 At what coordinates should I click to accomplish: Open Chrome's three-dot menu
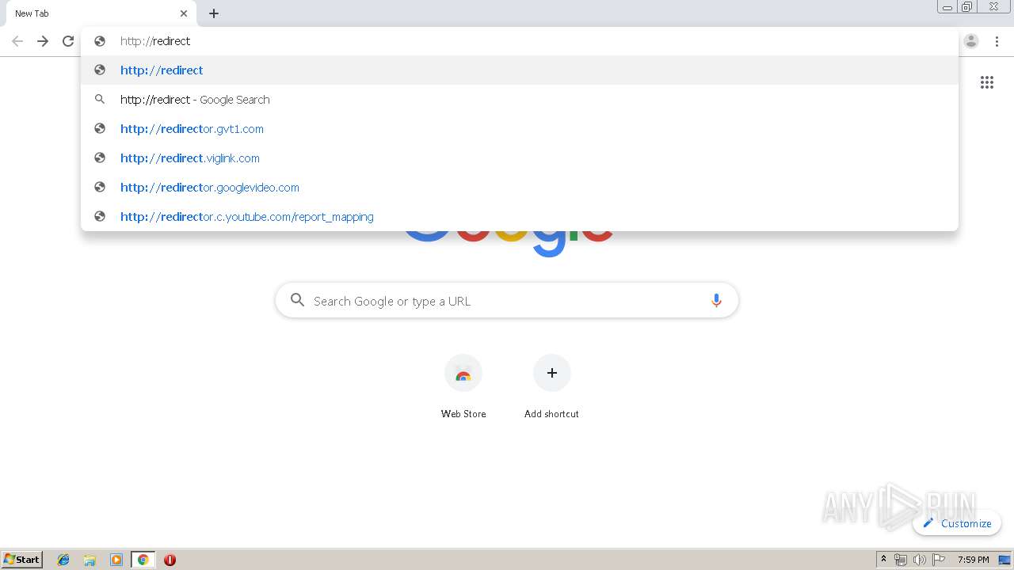tap(997, 41)
